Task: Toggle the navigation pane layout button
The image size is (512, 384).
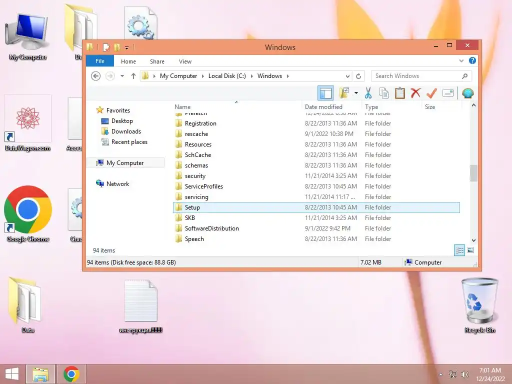Action: click(x=325, y=93)
